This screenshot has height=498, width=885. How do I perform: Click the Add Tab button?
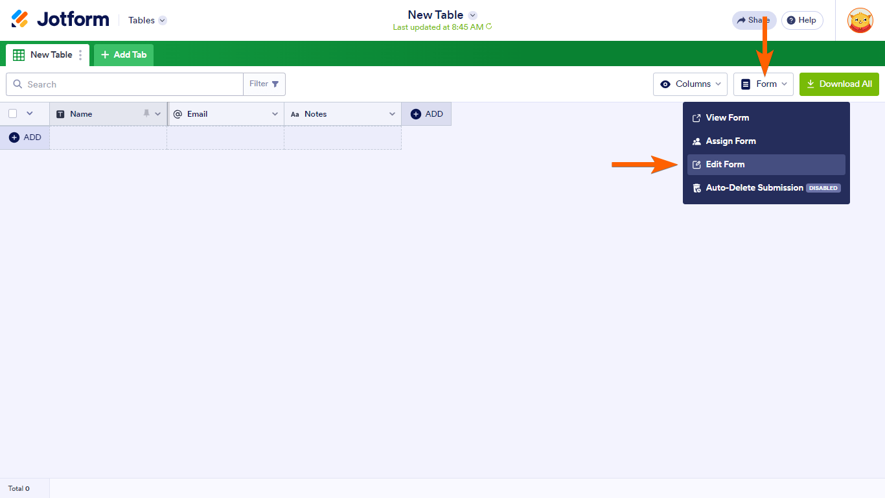coord(123,54)
